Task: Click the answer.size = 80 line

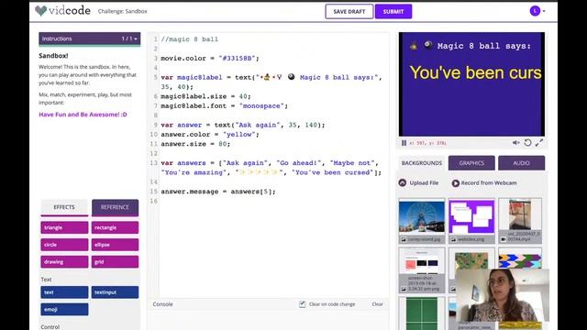Action: [195, 144]
